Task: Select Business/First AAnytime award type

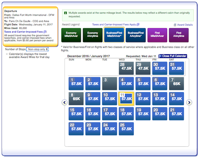Action: point(136,35)
